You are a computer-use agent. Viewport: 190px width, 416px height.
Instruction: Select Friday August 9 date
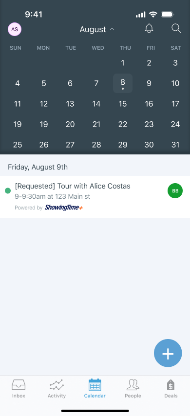[x=149, y=83]
